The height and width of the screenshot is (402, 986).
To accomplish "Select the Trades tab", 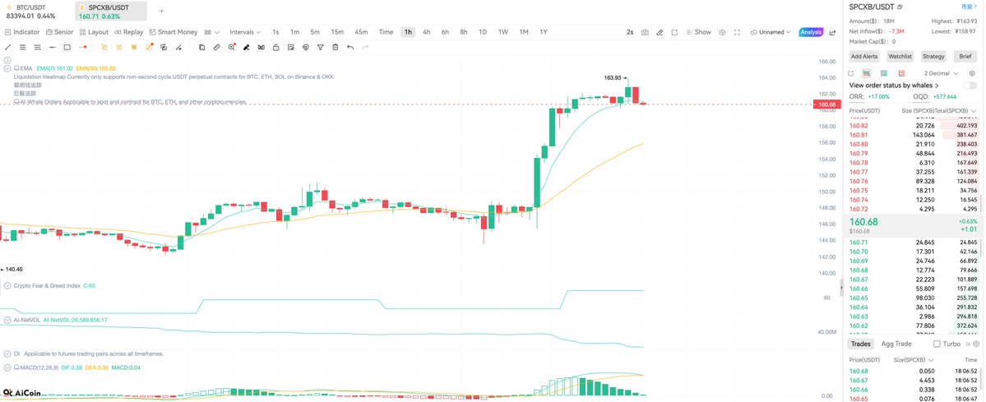I will point(860,344).
